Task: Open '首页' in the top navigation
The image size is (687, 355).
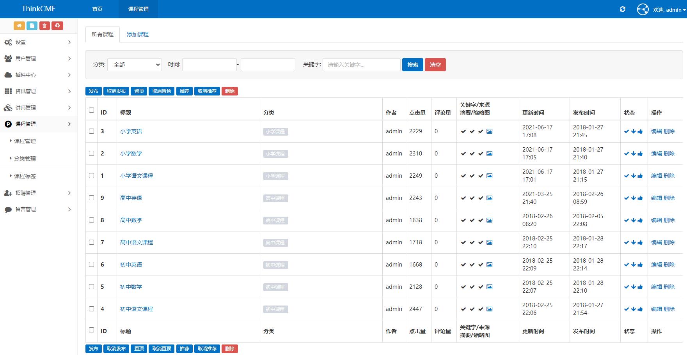Action: pos(97,9)
